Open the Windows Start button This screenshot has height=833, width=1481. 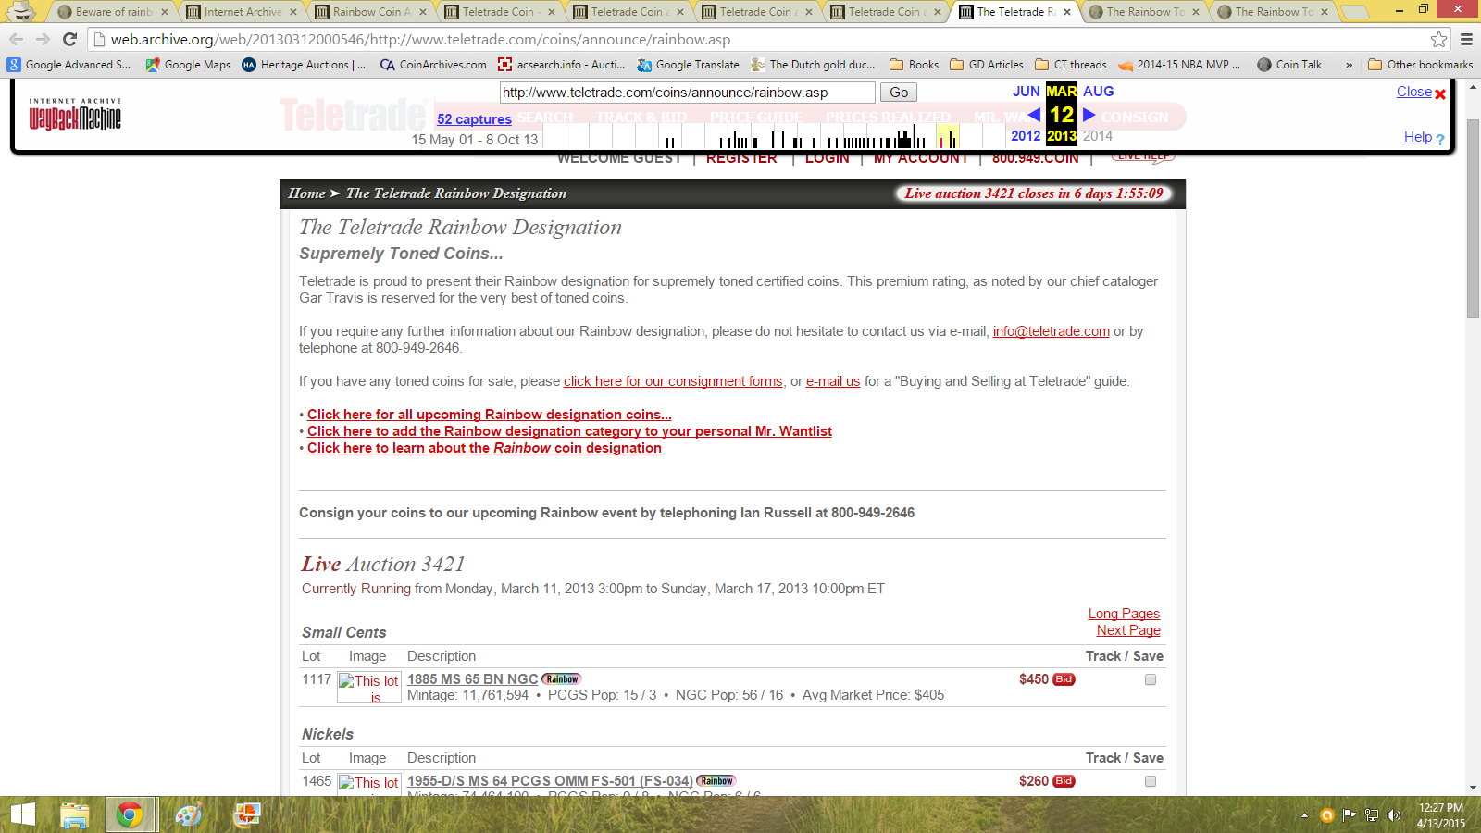coord(22,814)
